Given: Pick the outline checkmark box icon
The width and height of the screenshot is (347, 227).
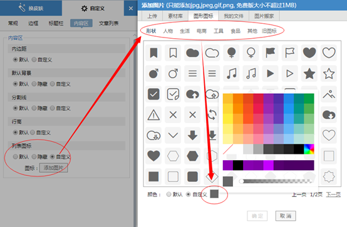Looking at the screenshot, I should click(173, 94).
